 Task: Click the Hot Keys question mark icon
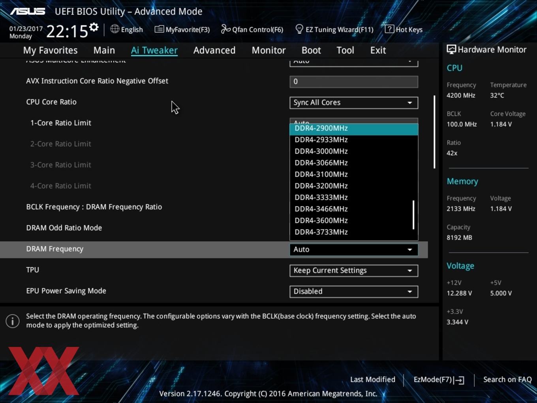[389, 29]
